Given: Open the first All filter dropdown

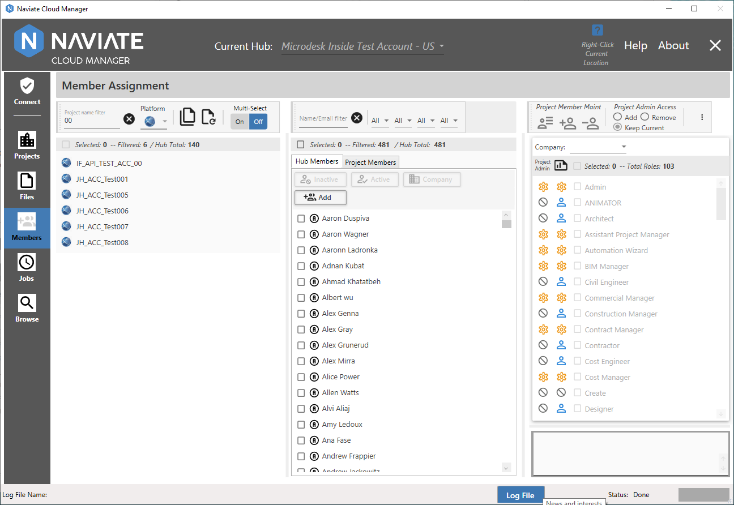Looking at the screenshot, I should click(380, 121).
